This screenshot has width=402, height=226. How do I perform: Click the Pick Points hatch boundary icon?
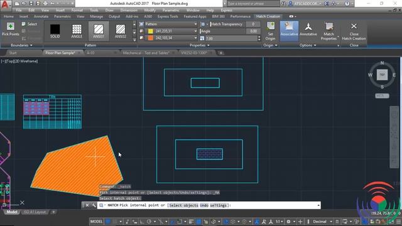coord(11,26)
